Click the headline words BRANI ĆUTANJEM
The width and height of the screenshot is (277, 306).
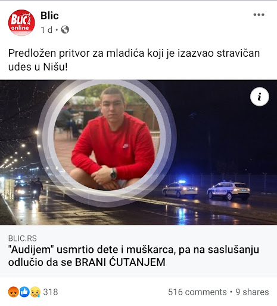tap(120, 262)
